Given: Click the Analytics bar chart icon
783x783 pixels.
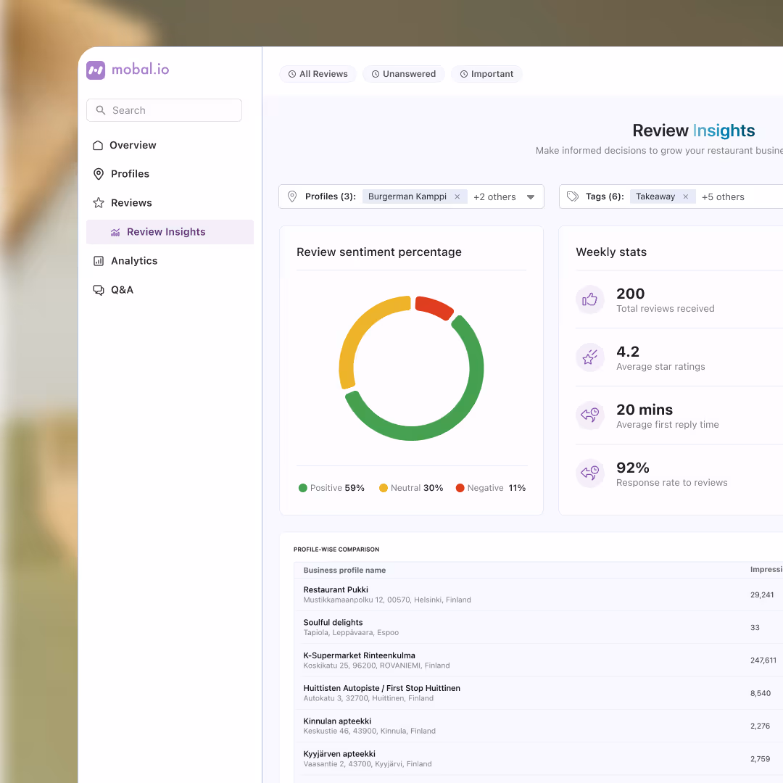Looking at the screenshot, I should [99, 261].
